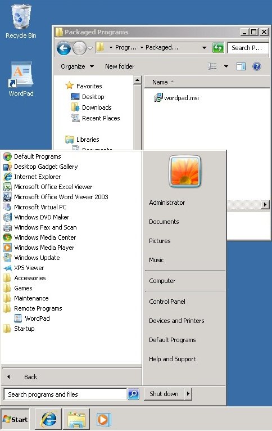The height and width of the screenshot is (431, 272).
Task: Launch Microsoft Virtual PC
Action: point(35,207)
